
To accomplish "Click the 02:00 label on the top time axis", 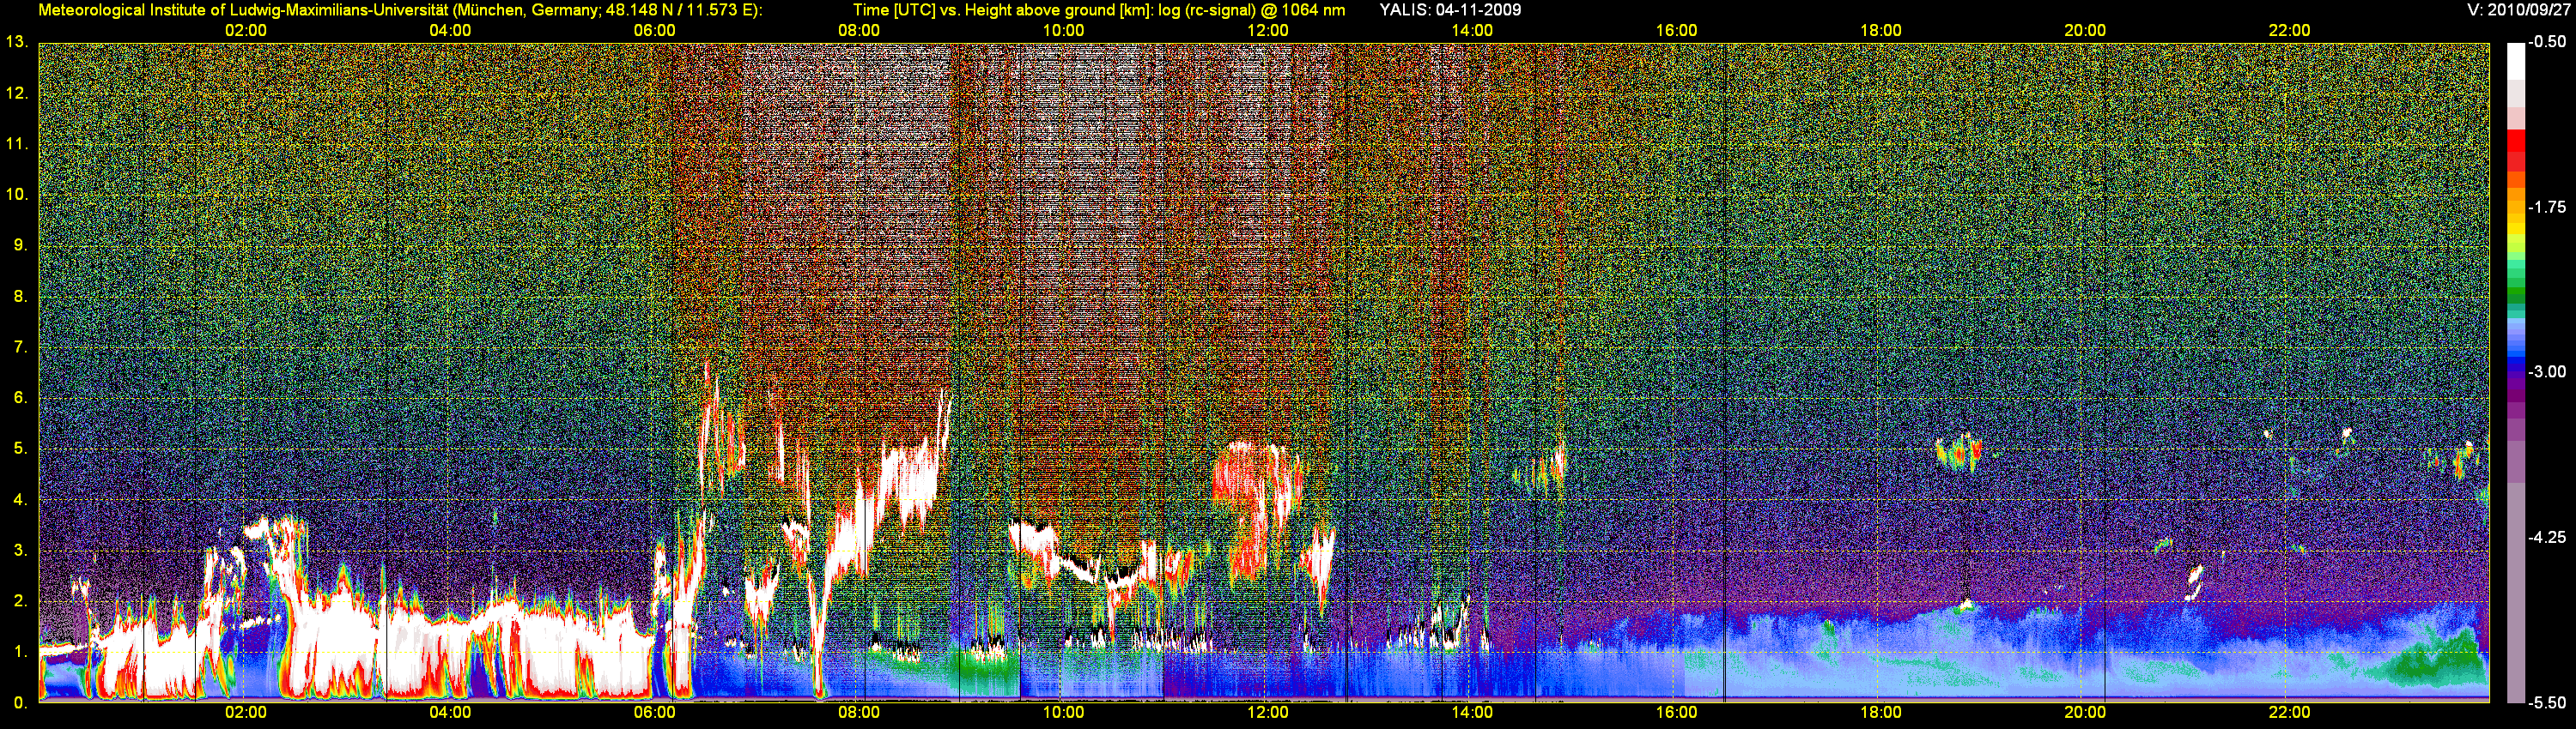I will (x=246, y=31).
